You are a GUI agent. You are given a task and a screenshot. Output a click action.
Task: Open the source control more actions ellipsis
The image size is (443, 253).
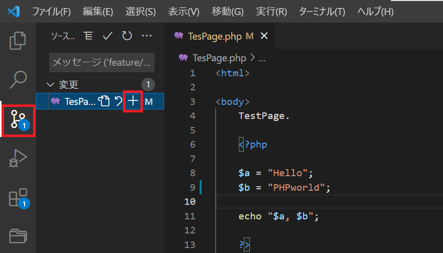click(146, 36)
